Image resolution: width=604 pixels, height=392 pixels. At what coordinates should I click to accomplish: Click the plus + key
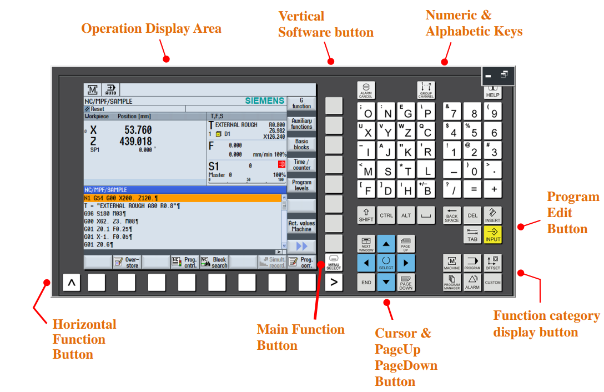coord(492,188)
